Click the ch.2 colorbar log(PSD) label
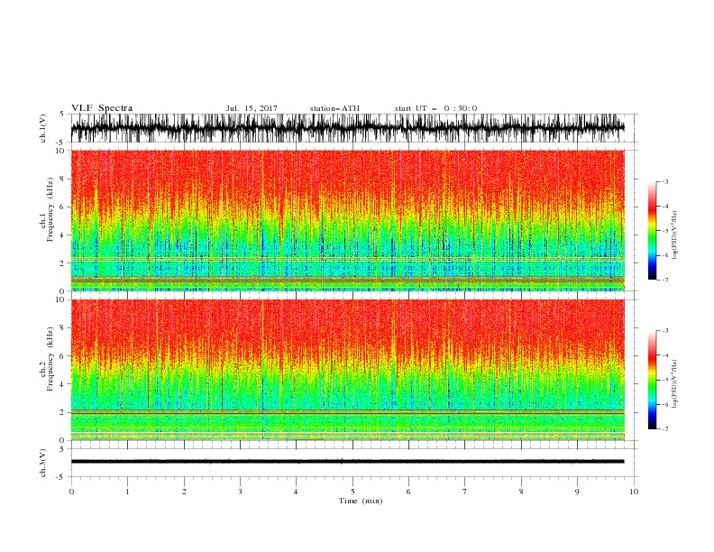714x552 pixels. pyautogui.click(x=674, y=383)
